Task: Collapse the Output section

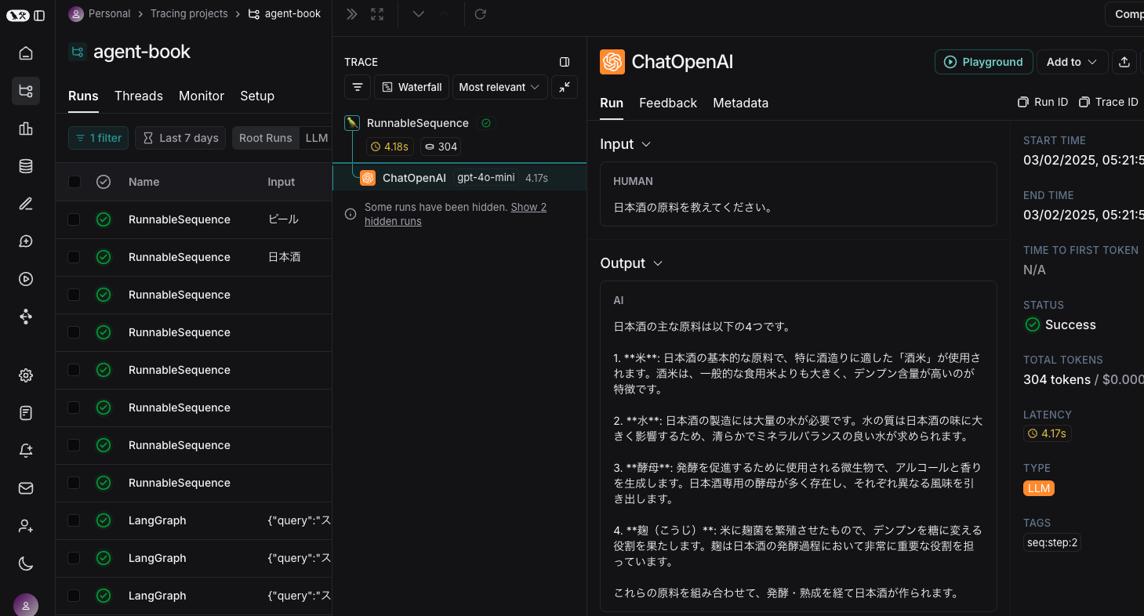Action: pos(631,263)
